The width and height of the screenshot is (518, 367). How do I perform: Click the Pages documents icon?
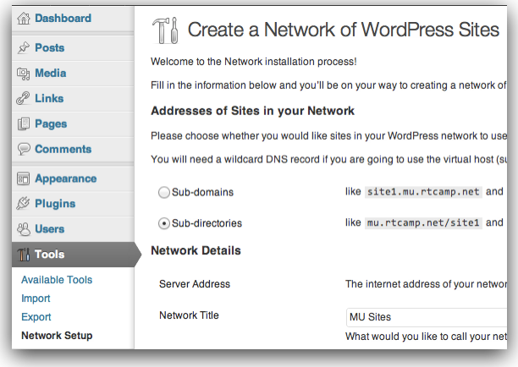coord(24,123)
